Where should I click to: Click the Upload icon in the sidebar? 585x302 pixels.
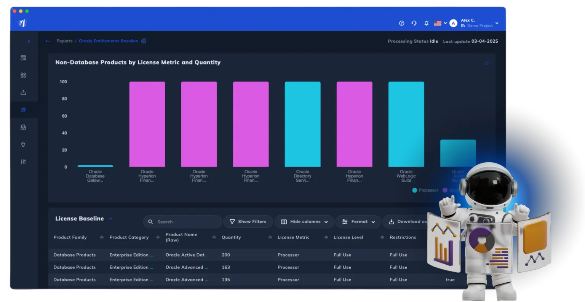23,92
